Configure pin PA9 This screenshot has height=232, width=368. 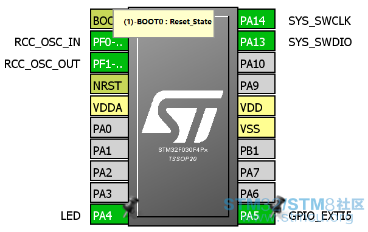257,84
